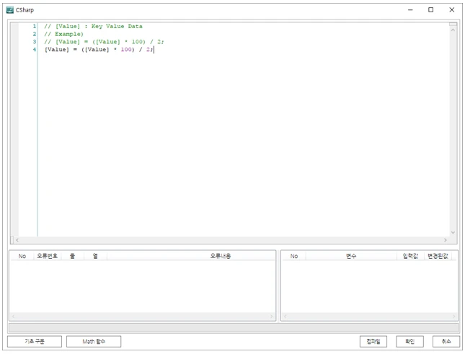Click the variable list scroll-left arrow
The height and width of the screenshot is (354, 465).
tap(285, 317)
